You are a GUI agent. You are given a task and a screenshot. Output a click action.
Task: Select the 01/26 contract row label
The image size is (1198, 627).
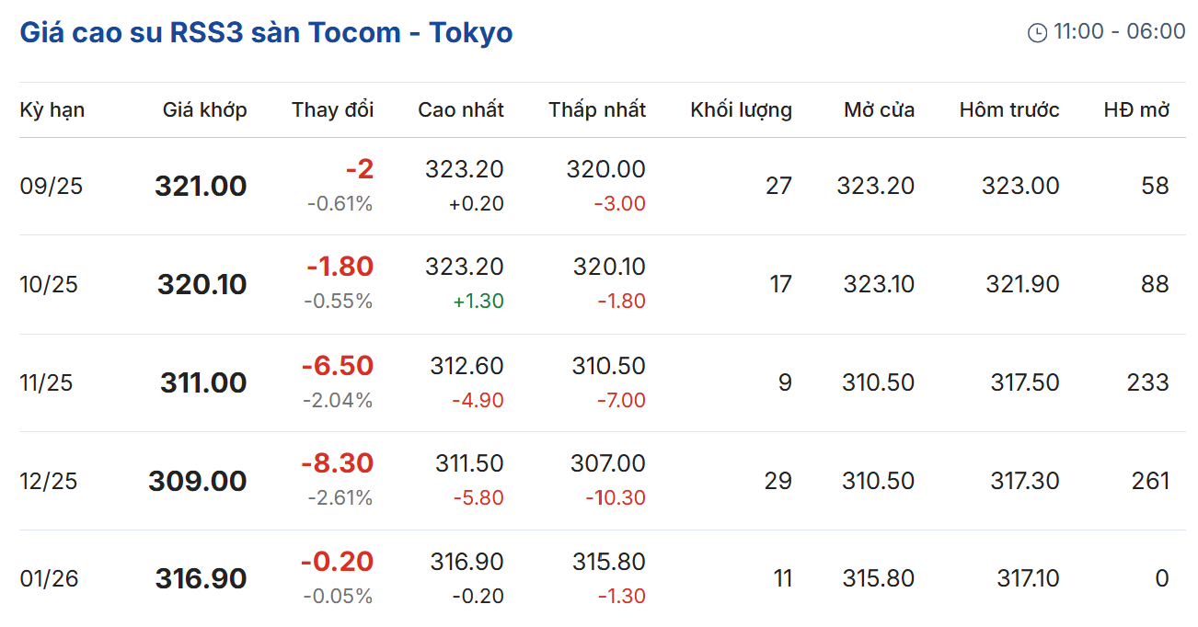[x=49, y=579]
